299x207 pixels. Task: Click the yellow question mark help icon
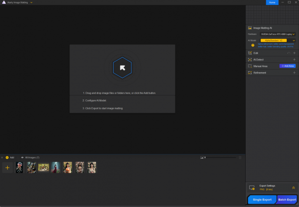pos(253,45)
